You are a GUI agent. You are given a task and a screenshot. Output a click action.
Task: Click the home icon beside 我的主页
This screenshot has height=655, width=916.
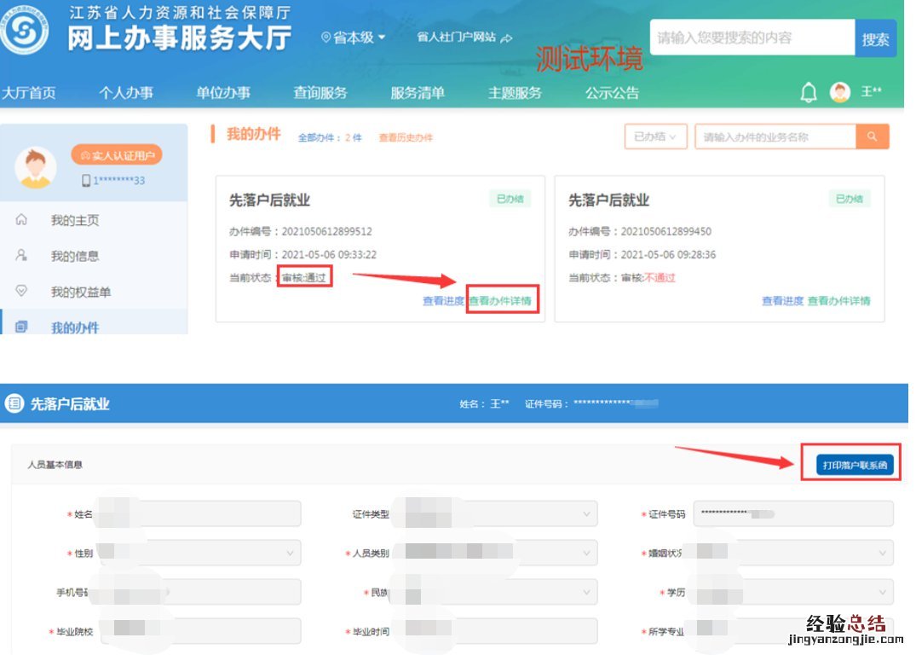click(22, 220)
